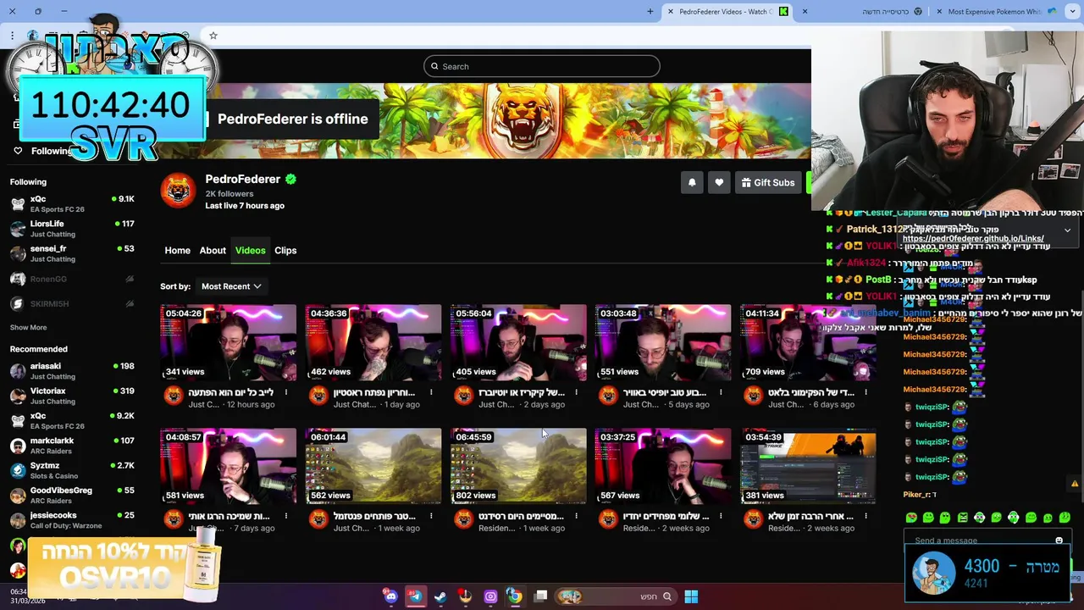Open options menu for the 12 hours ago video
Image resolution: width=1084 pixels, height=610 pixels.
click(x=286, y=392)
